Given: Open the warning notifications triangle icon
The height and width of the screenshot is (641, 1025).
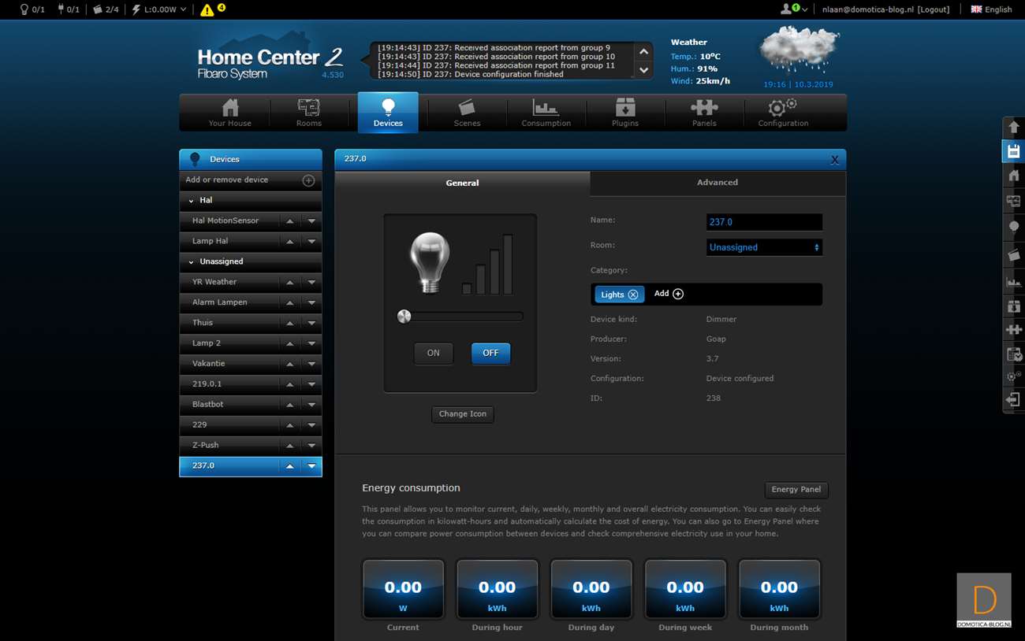Looking at the screenshot, I should 207,9.
